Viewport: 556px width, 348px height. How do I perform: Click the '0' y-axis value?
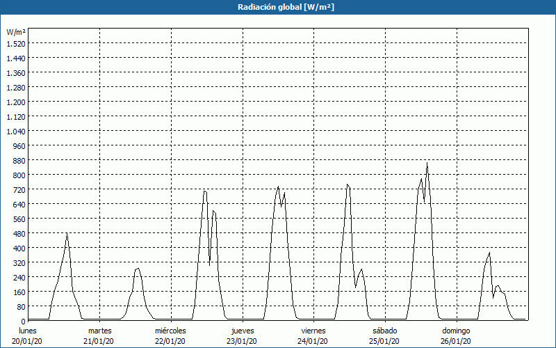(x=24, y=322)
